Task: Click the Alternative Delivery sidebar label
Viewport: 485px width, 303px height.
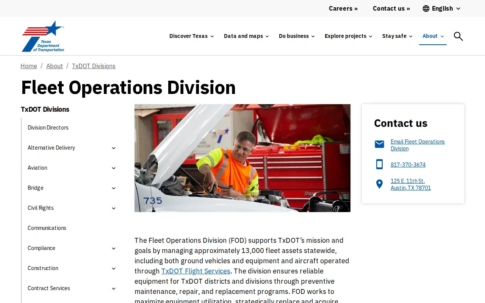Action: point(51,148)
